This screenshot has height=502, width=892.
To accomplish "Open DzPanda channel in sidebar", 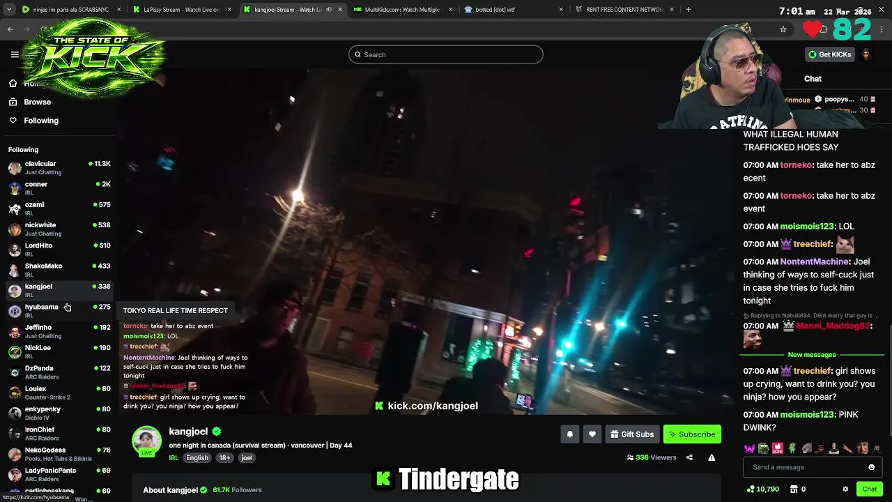I will click(x=59, y=372).
